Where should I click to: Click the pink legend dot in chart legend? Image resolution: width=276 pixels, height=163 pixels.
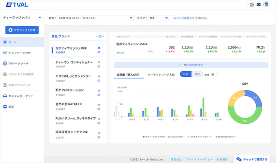pyautogui.click(x=216, y=137)
